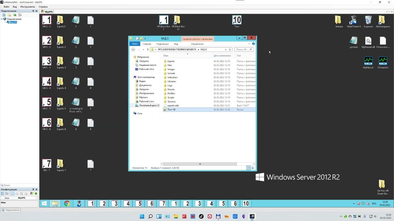Click the back arrow in the Explorer window
The height and width of the screenshot is (221, 394).
[133, 49]
